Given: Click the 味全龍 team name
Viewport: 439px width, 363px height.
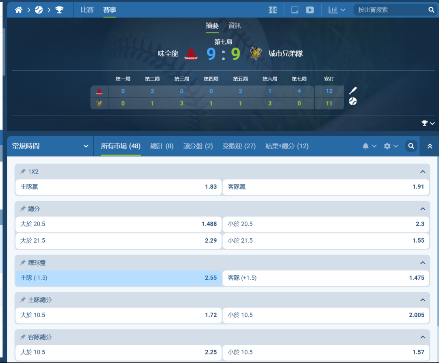Looking at the screenshot, I should (168, 54).
